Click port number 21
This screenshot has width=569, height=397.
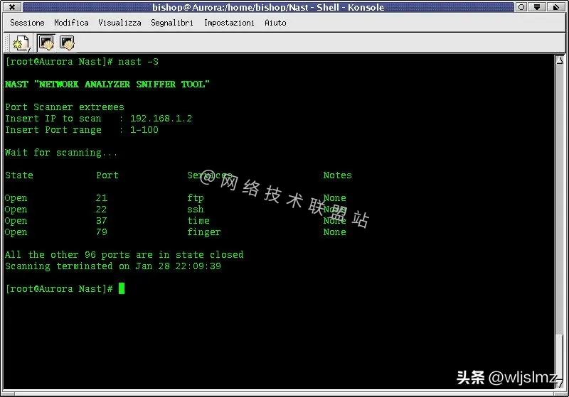coord(102,198)
